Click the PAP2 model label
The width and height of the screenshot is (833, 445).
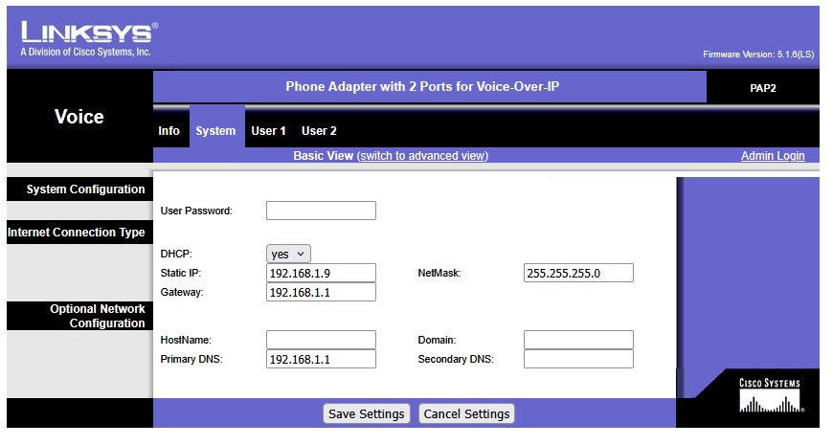[763, 87]
